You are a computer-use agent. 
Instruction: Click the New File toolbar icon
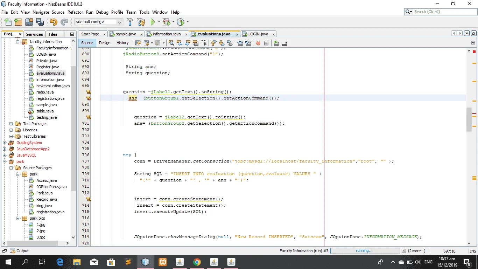click(x=8, y=22)
